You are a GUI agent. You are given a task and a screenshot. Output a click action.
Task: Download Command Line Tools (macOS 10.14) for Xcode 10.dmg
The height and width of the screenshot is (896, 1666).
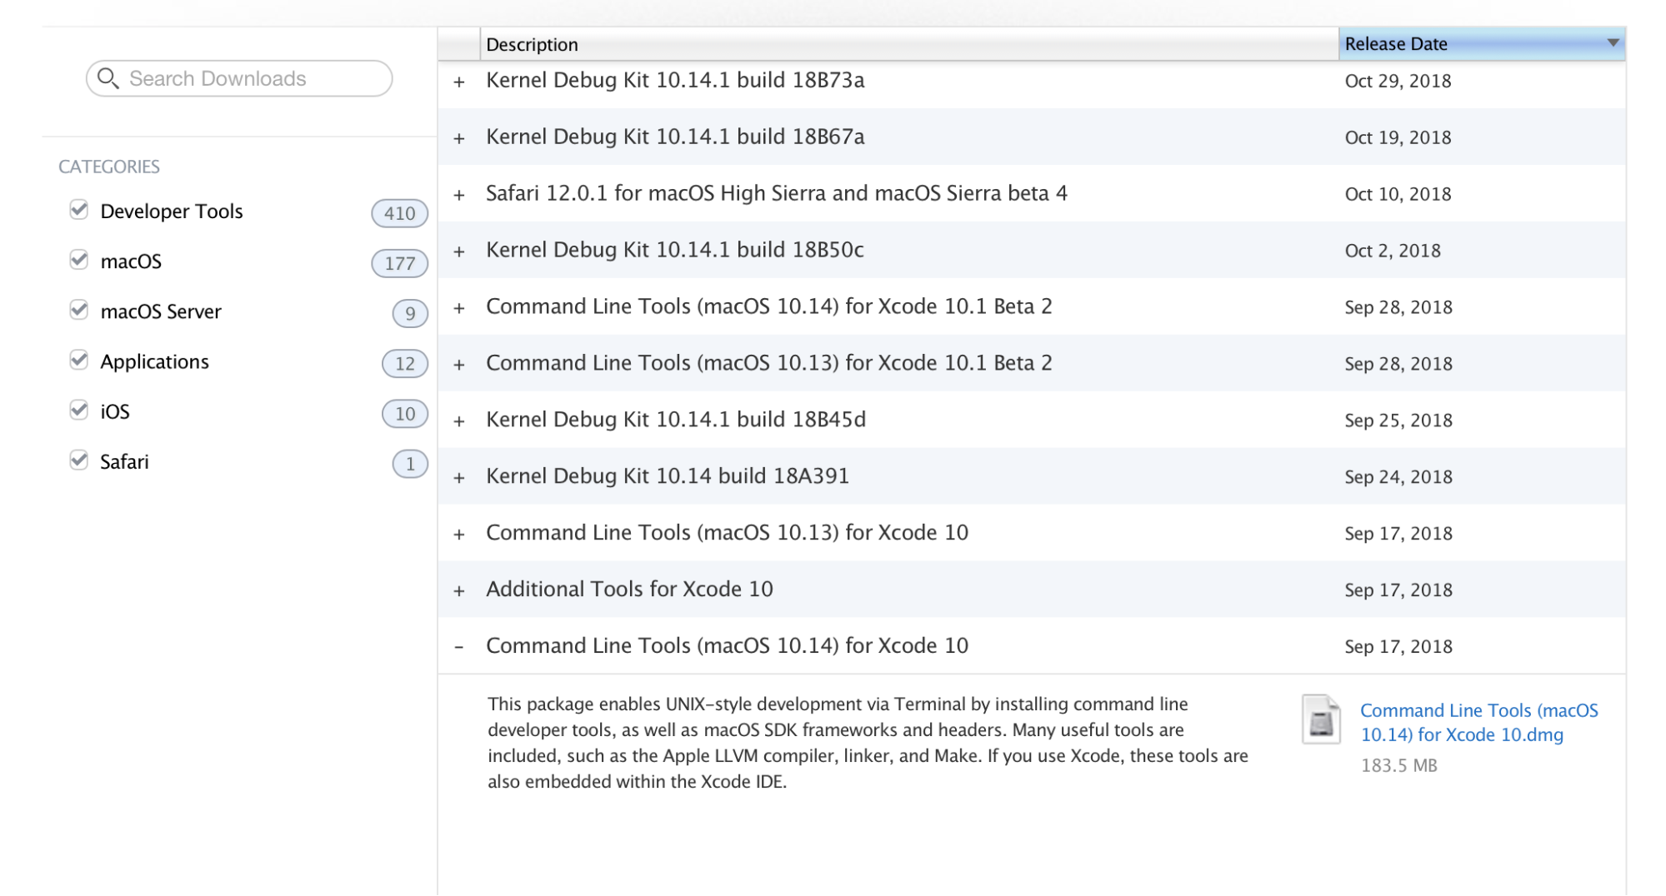point(1478,722)
